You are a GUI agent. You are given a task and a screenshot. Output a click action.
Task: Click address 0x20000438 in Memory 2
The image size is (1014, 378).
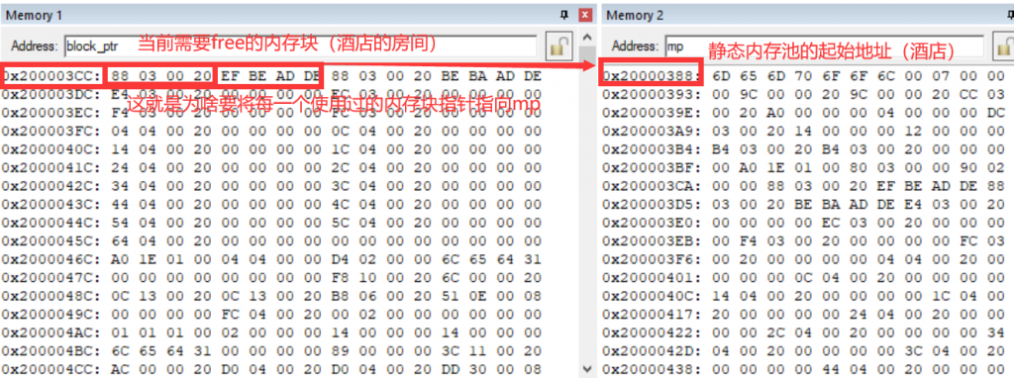652,370
